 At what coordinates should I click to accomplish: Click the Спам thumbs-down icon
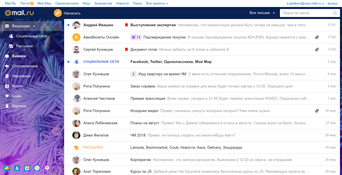[x=7, y=96]
